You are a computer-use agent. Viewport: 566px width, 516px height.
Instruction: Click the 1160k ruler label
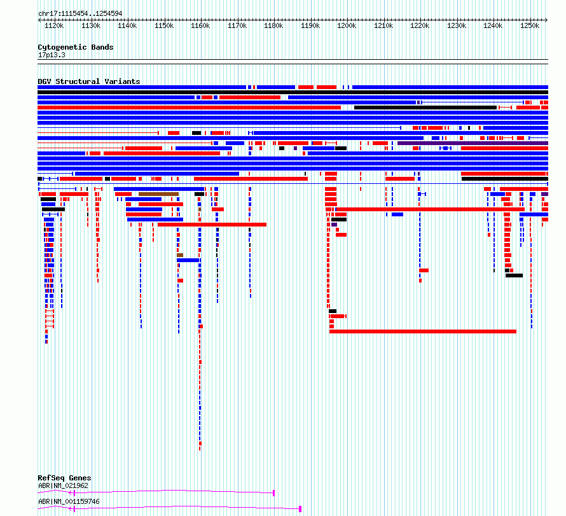point(200,25)
